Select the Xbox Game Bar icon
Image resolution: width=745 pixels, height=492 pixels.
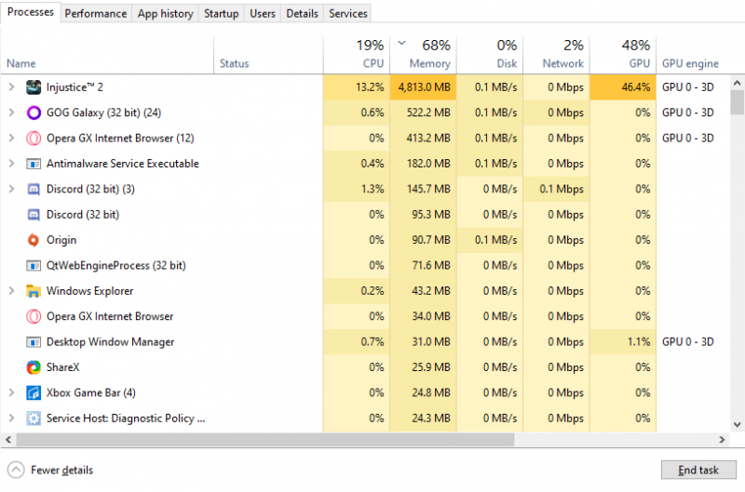coord(34,392)
